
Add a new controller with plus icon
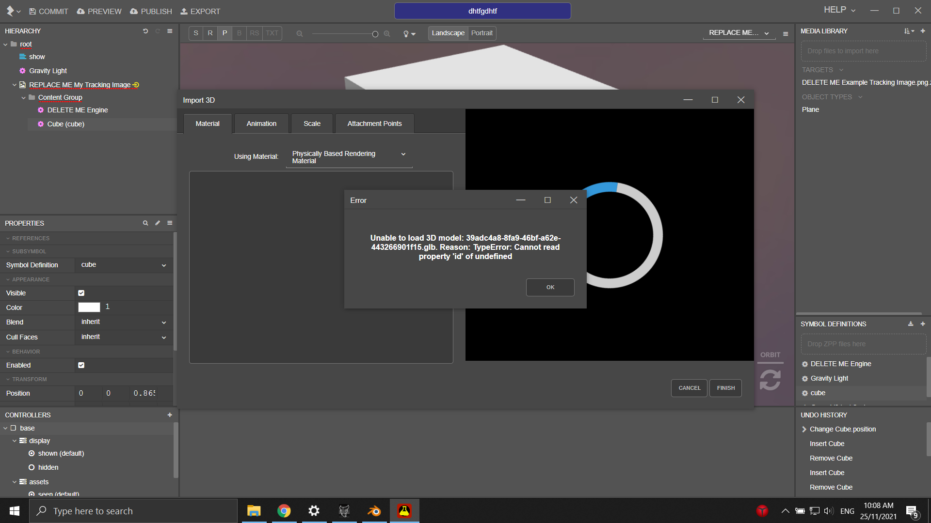coord(170,415)
